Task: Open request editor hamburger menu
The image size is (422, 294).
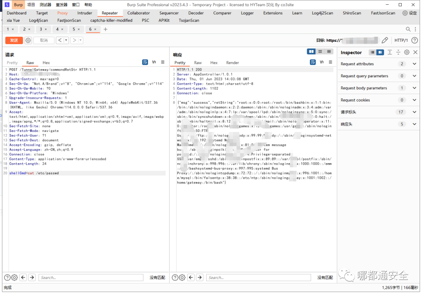Action: tap(163, 62)
